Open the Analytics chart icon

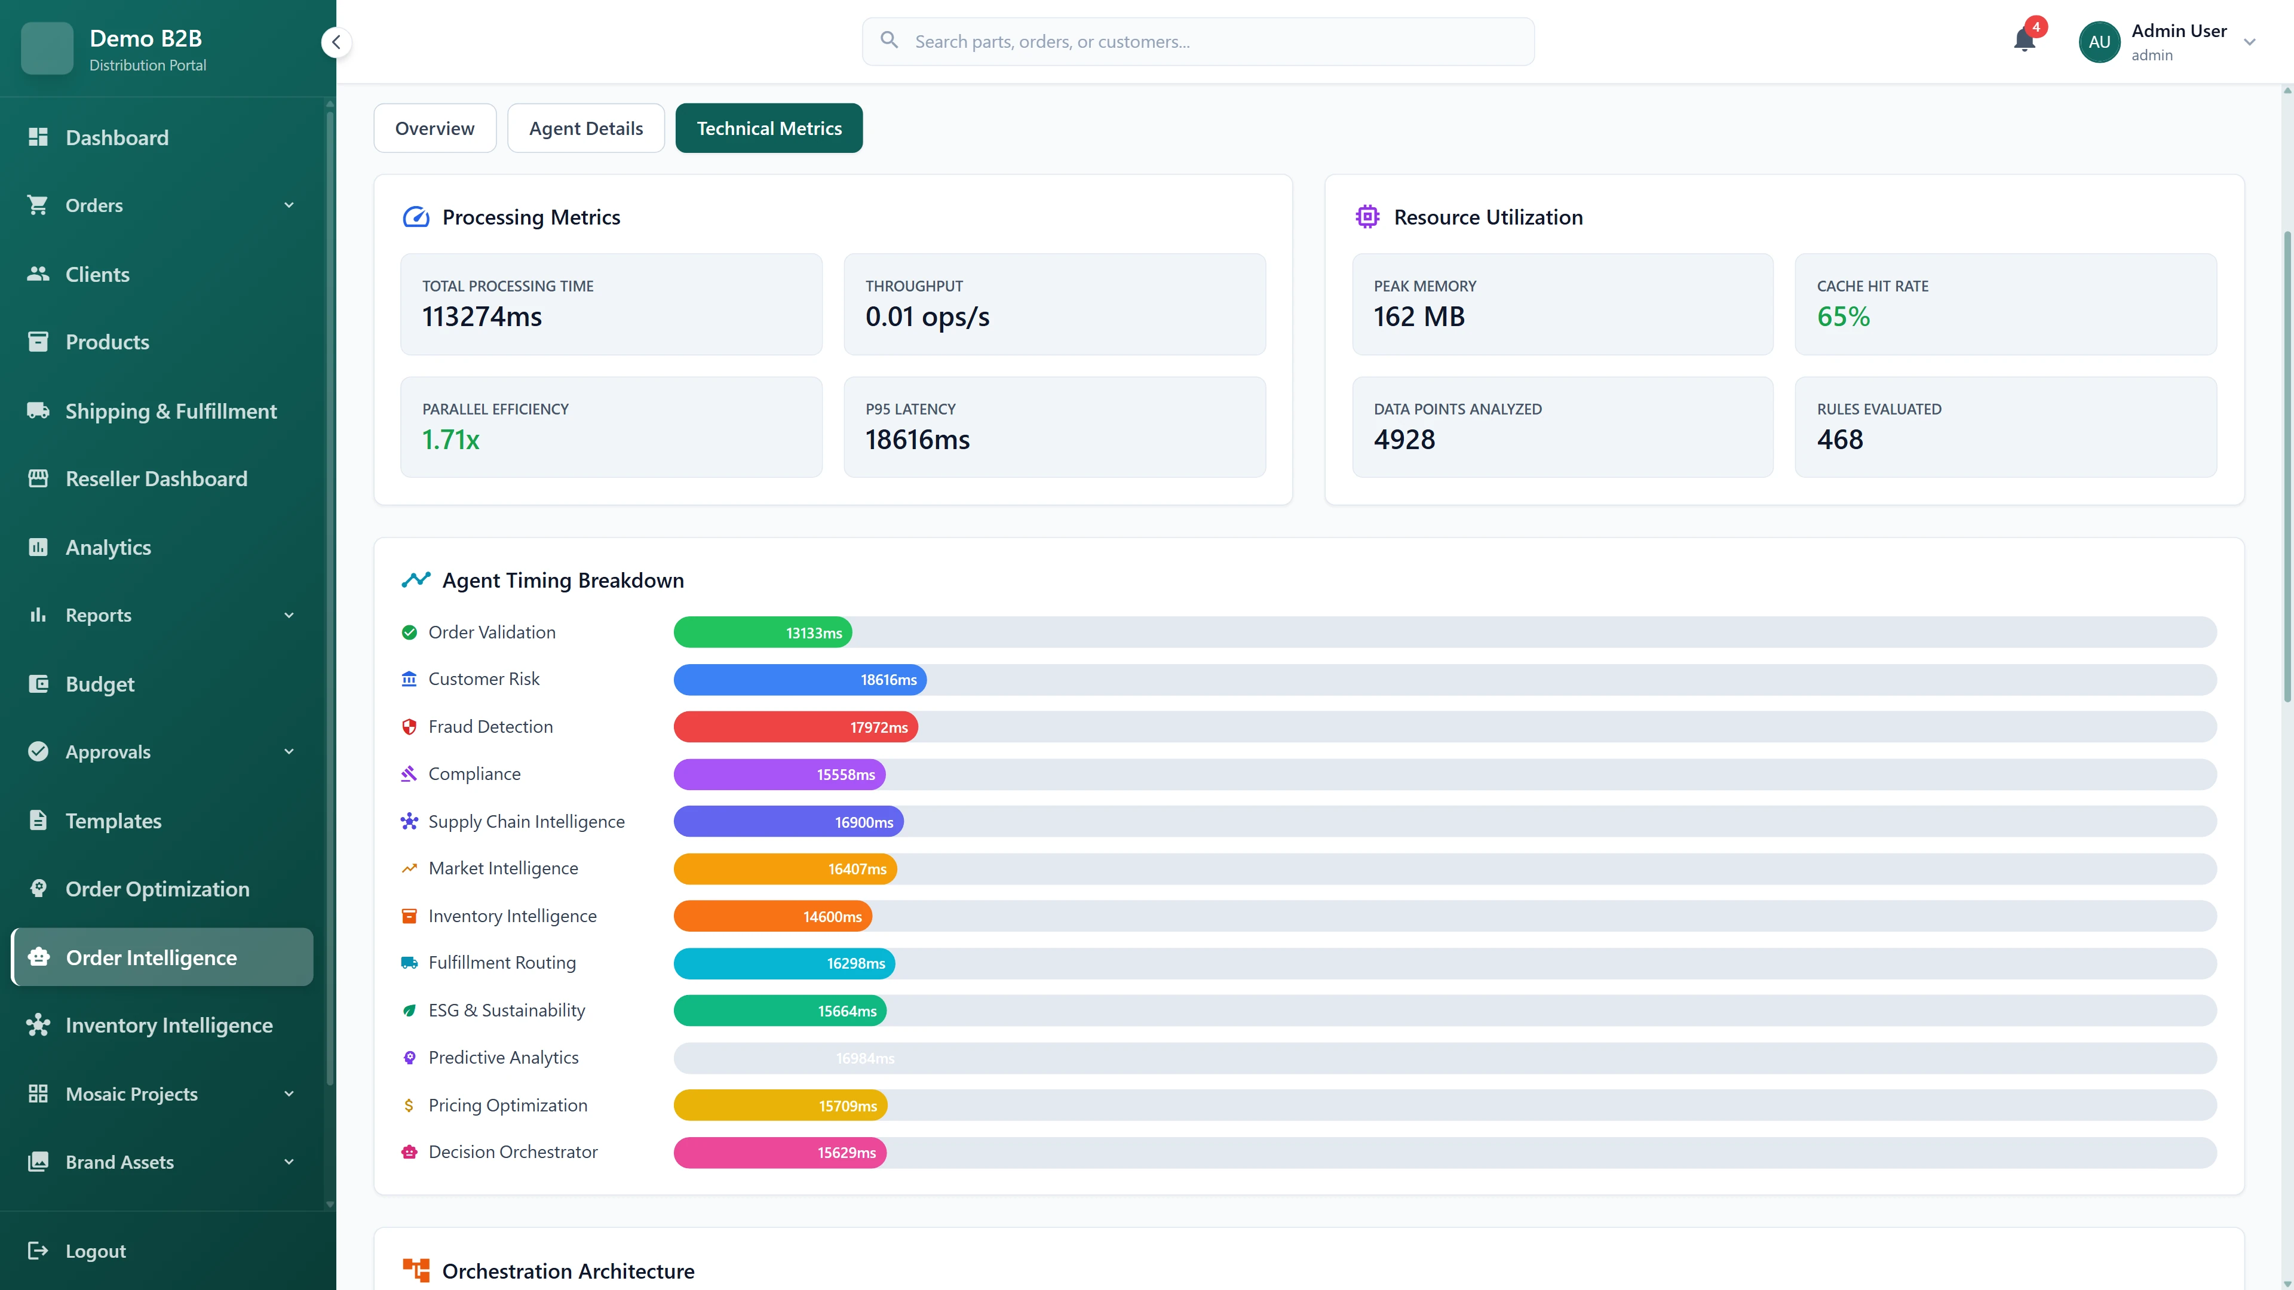38,546
